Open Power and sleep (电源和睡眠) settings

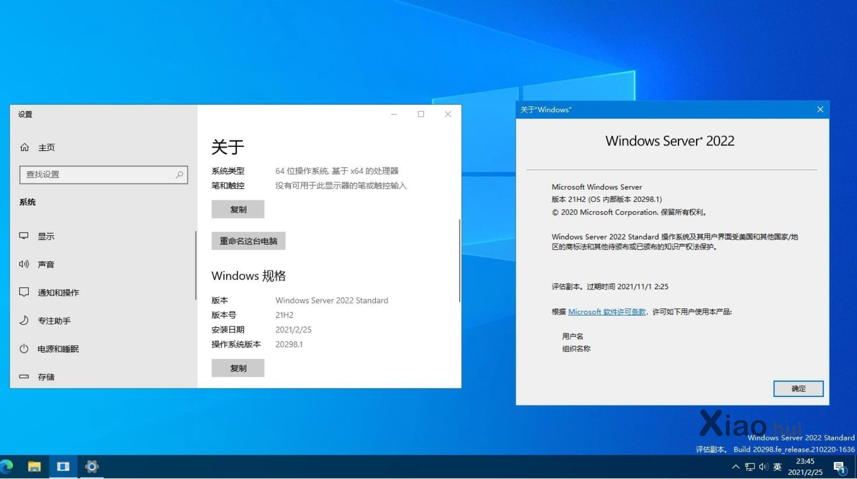pyautogui.click(x=58, y=349)
